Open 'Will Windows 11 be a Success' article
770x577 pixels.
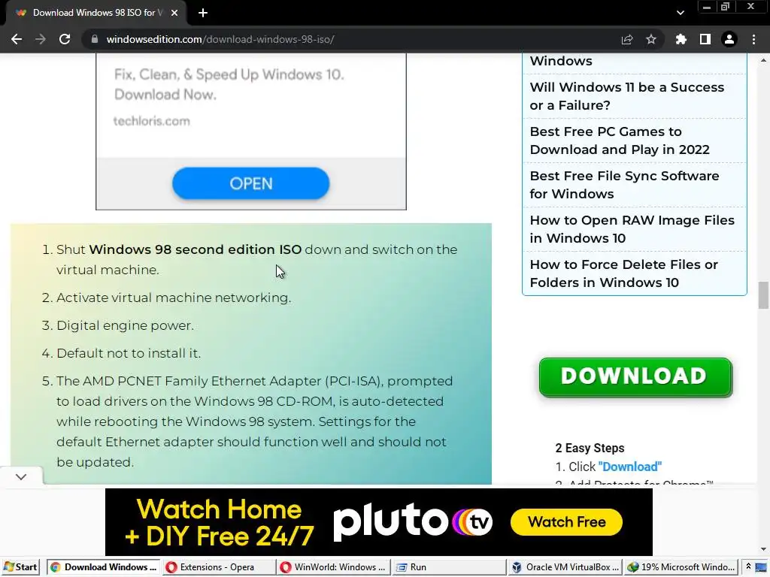point(626,96)
